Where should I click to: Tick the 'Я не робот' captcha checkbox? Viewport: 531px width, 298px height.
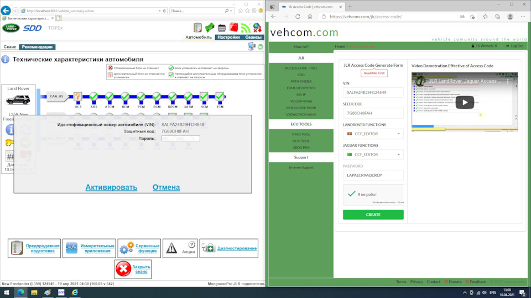[352, 194]
